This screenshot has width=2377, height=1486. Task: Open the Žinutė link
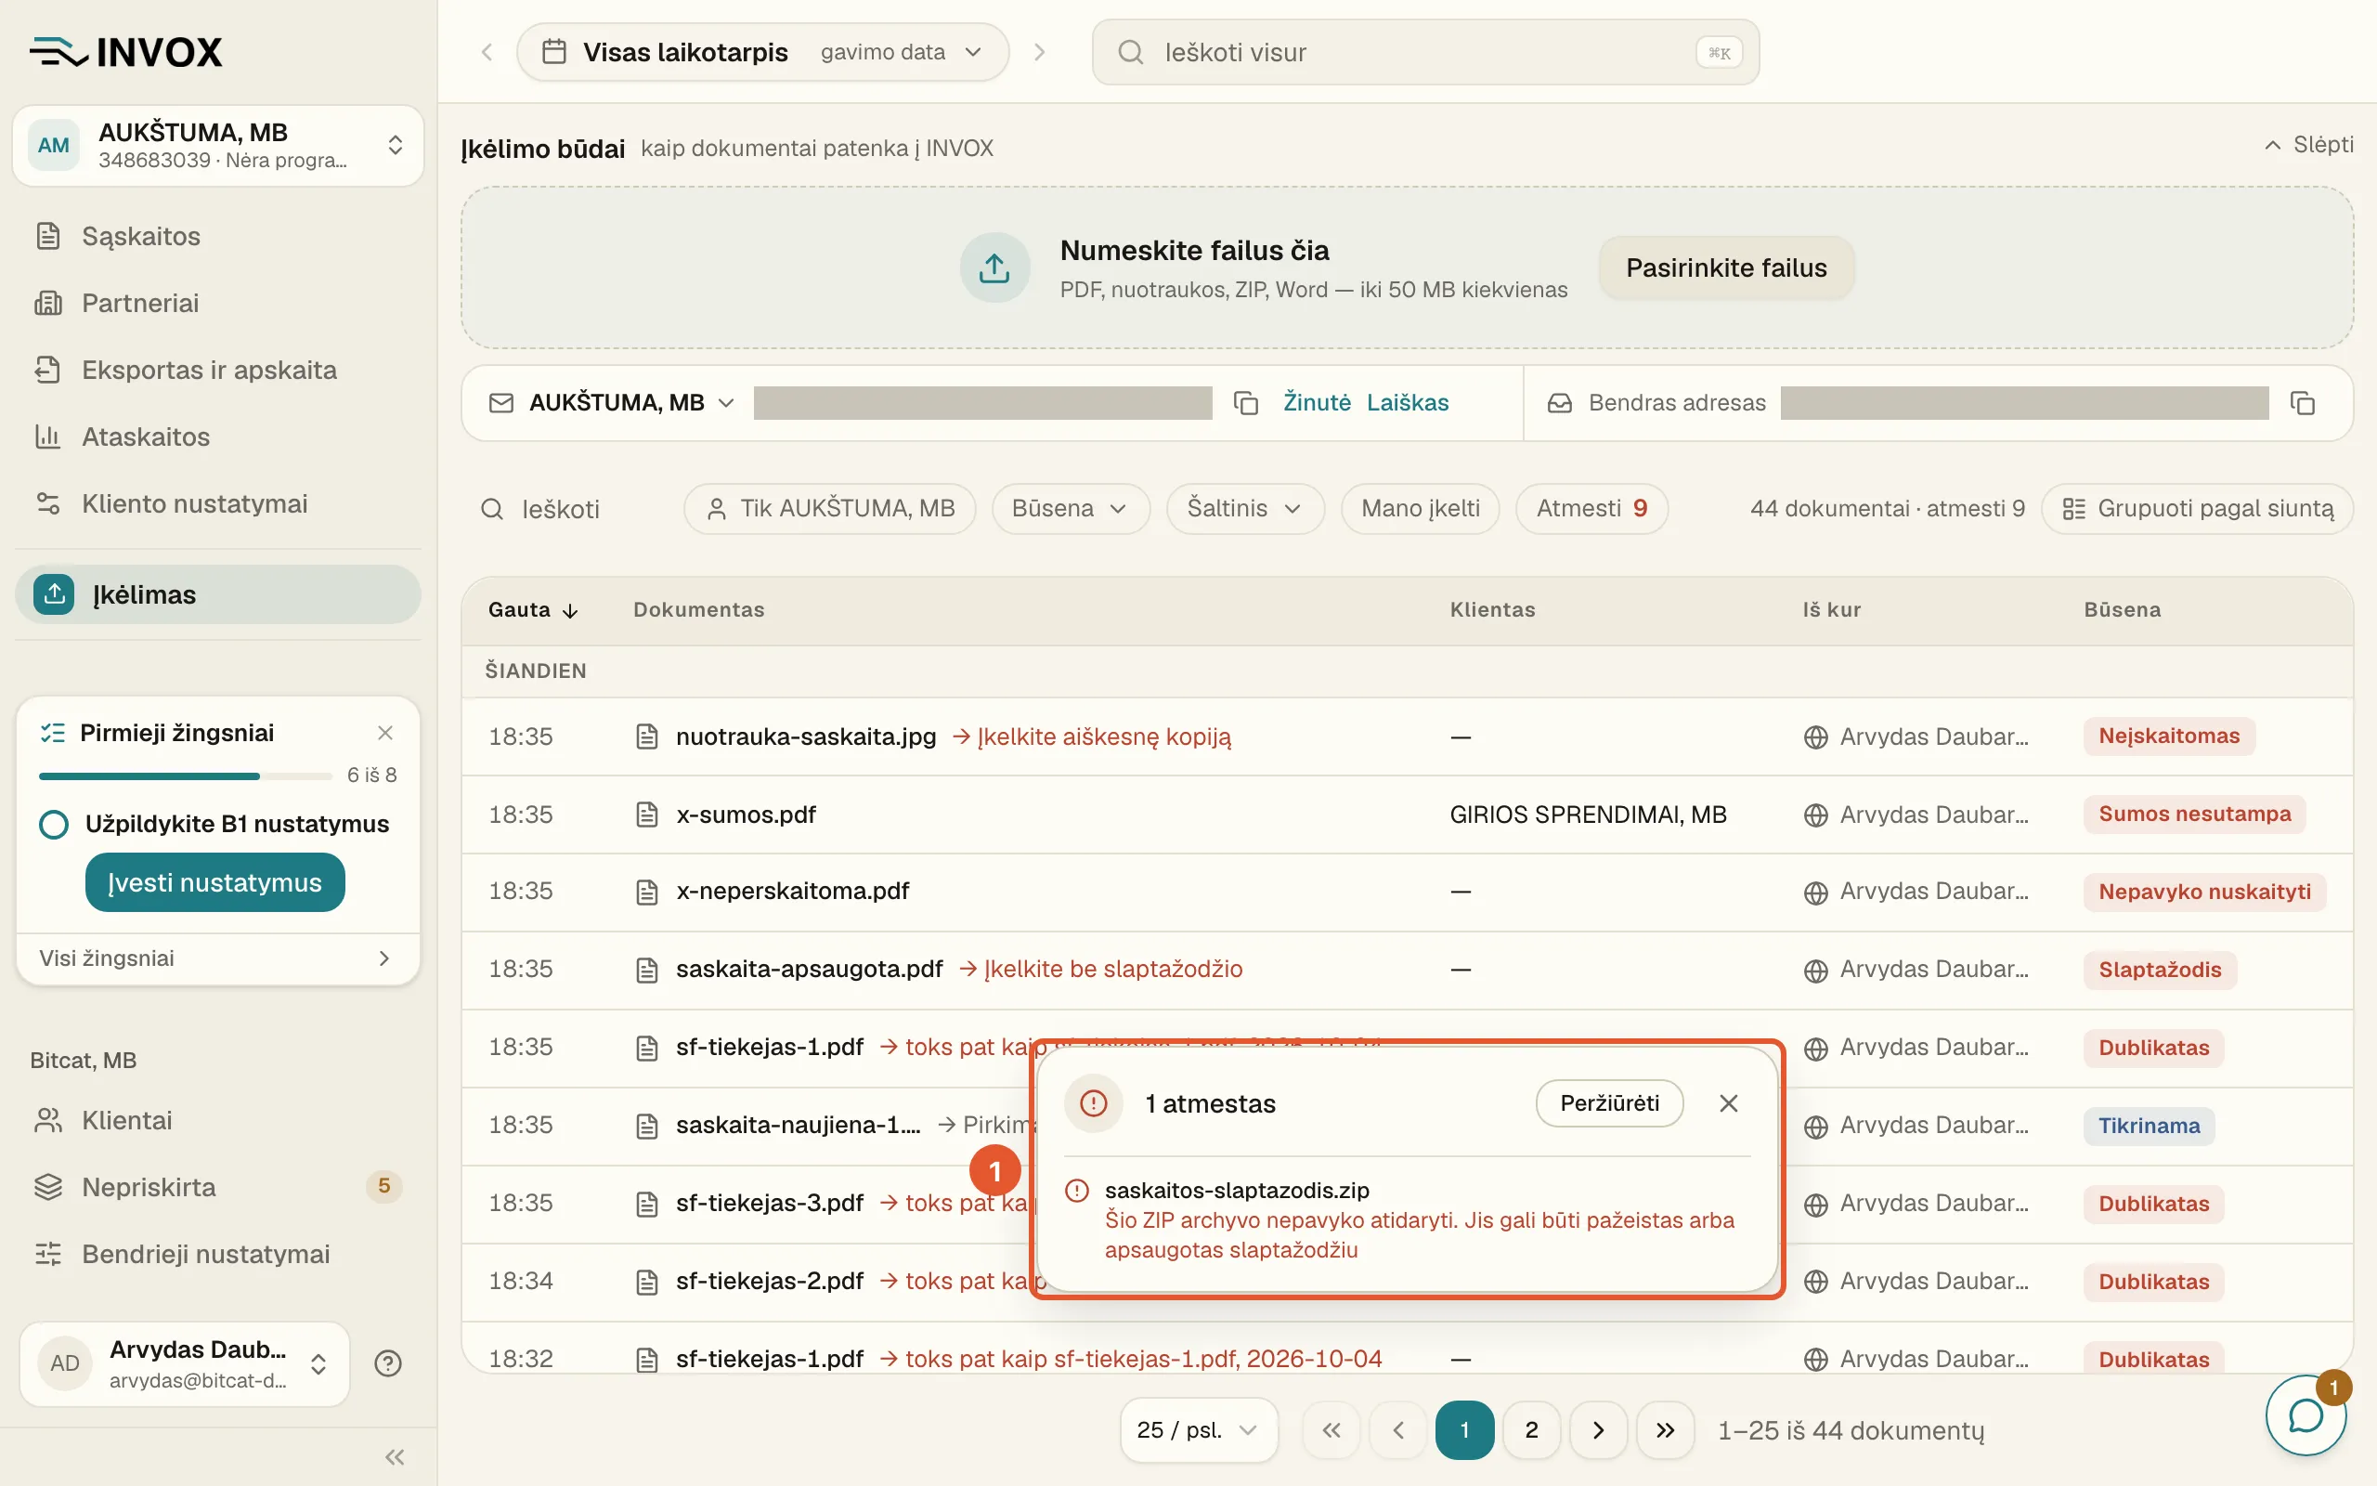[1318, 403]
